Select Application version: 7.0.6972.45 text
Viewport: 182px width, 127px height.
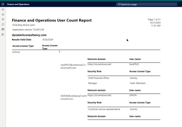point(28,30)
